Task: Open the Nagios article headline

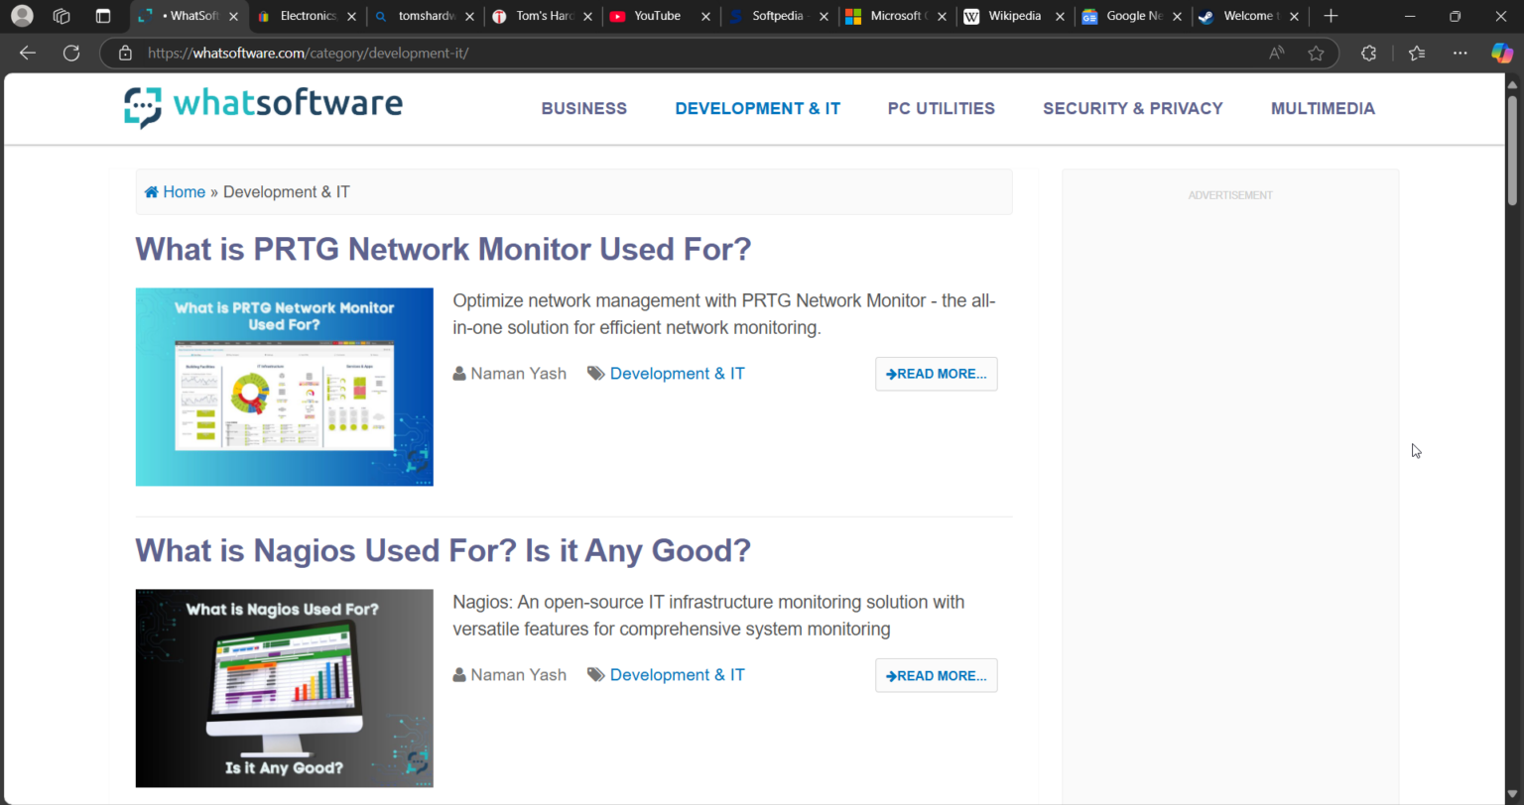Action: (443, 550)
